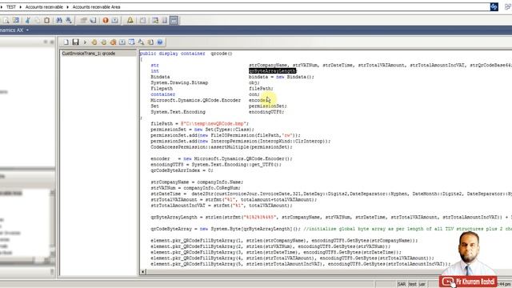The image size is (512, 288).
Task: Open the Scripts icon in the editor toolbar
Action: pyautogui.click(x=150, y=42)
